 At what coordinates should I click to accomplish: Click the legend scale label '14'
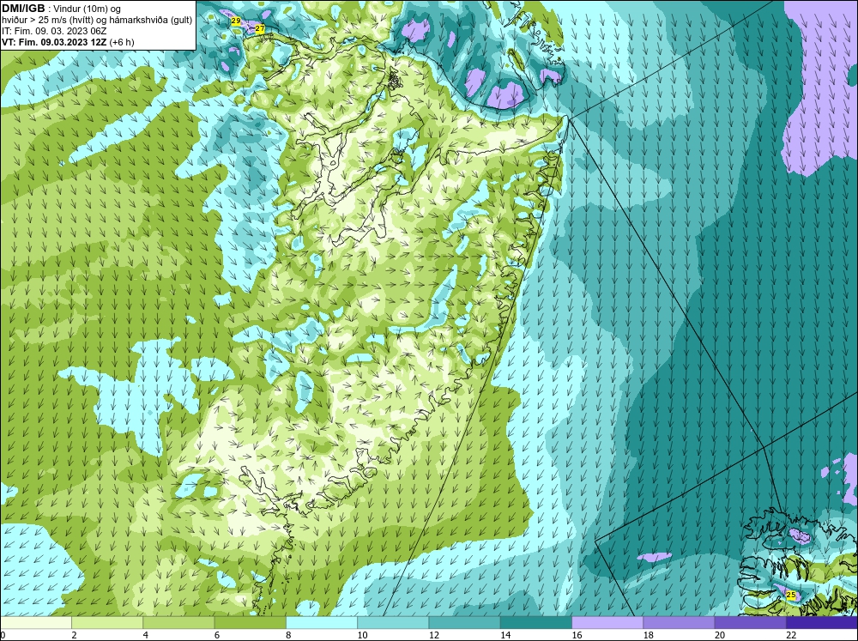click(x=505, y=635)
